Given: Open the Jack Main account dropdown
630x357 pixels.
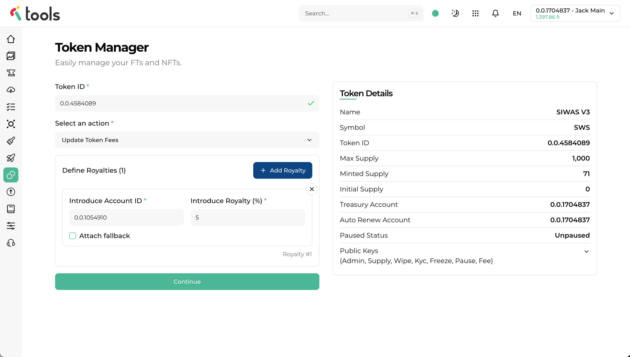Looking at the screenshot, I should pos(575,13).
